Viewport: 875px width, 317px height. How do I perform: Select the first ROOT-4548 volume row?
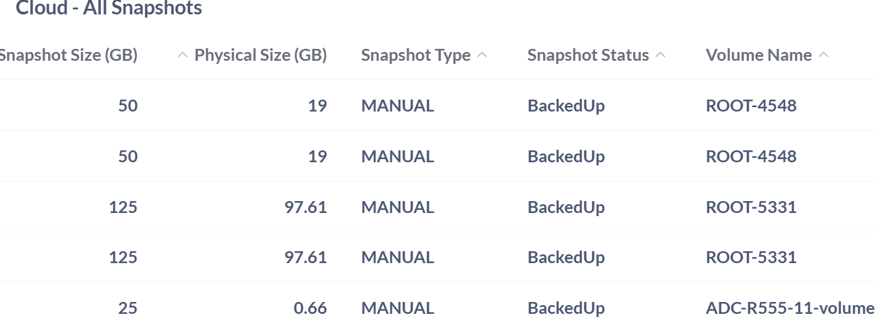[751, 105]
